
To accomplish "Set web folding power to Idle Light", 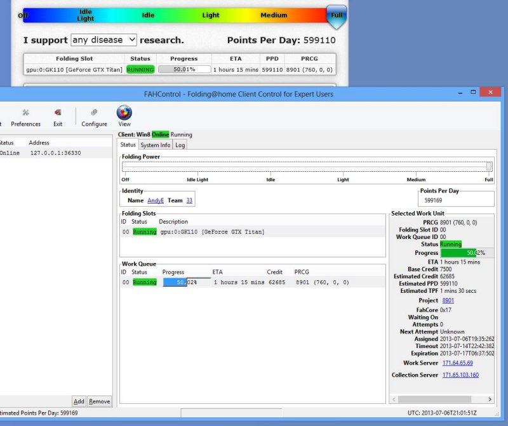I will [x=86, y=15].
